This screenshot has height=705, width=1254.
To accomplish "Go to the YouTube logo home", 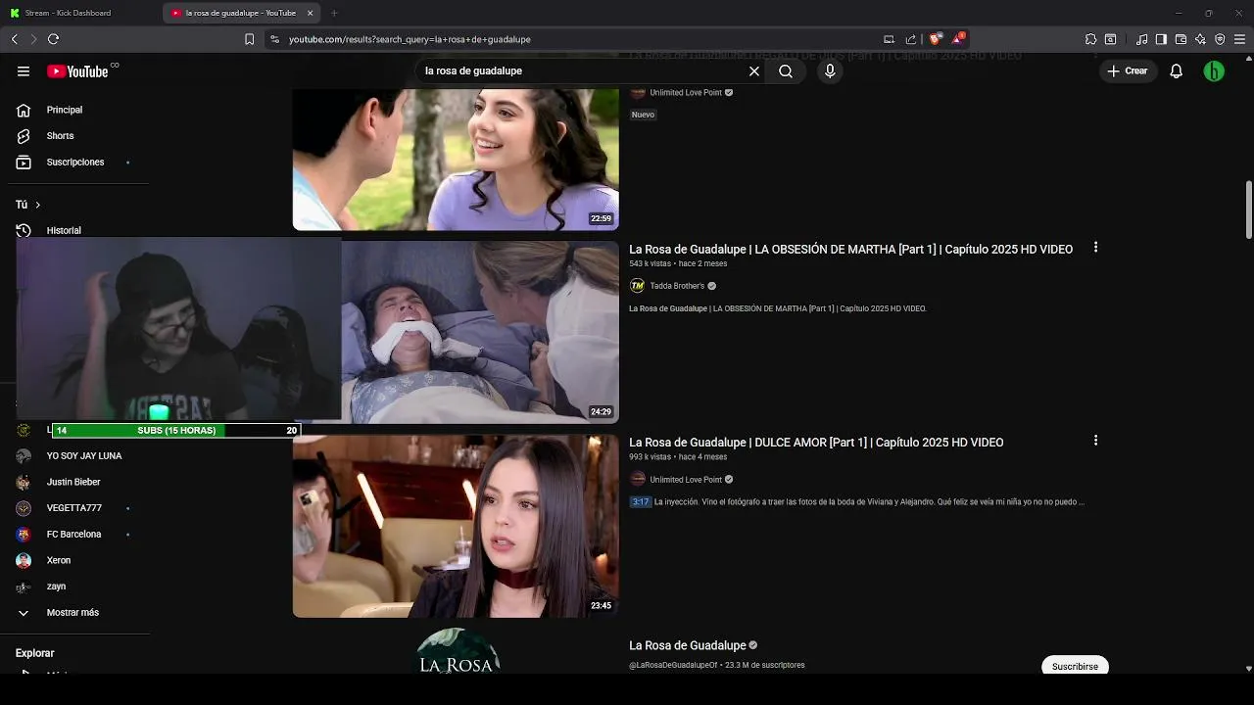I will click(x=77, y=71).
